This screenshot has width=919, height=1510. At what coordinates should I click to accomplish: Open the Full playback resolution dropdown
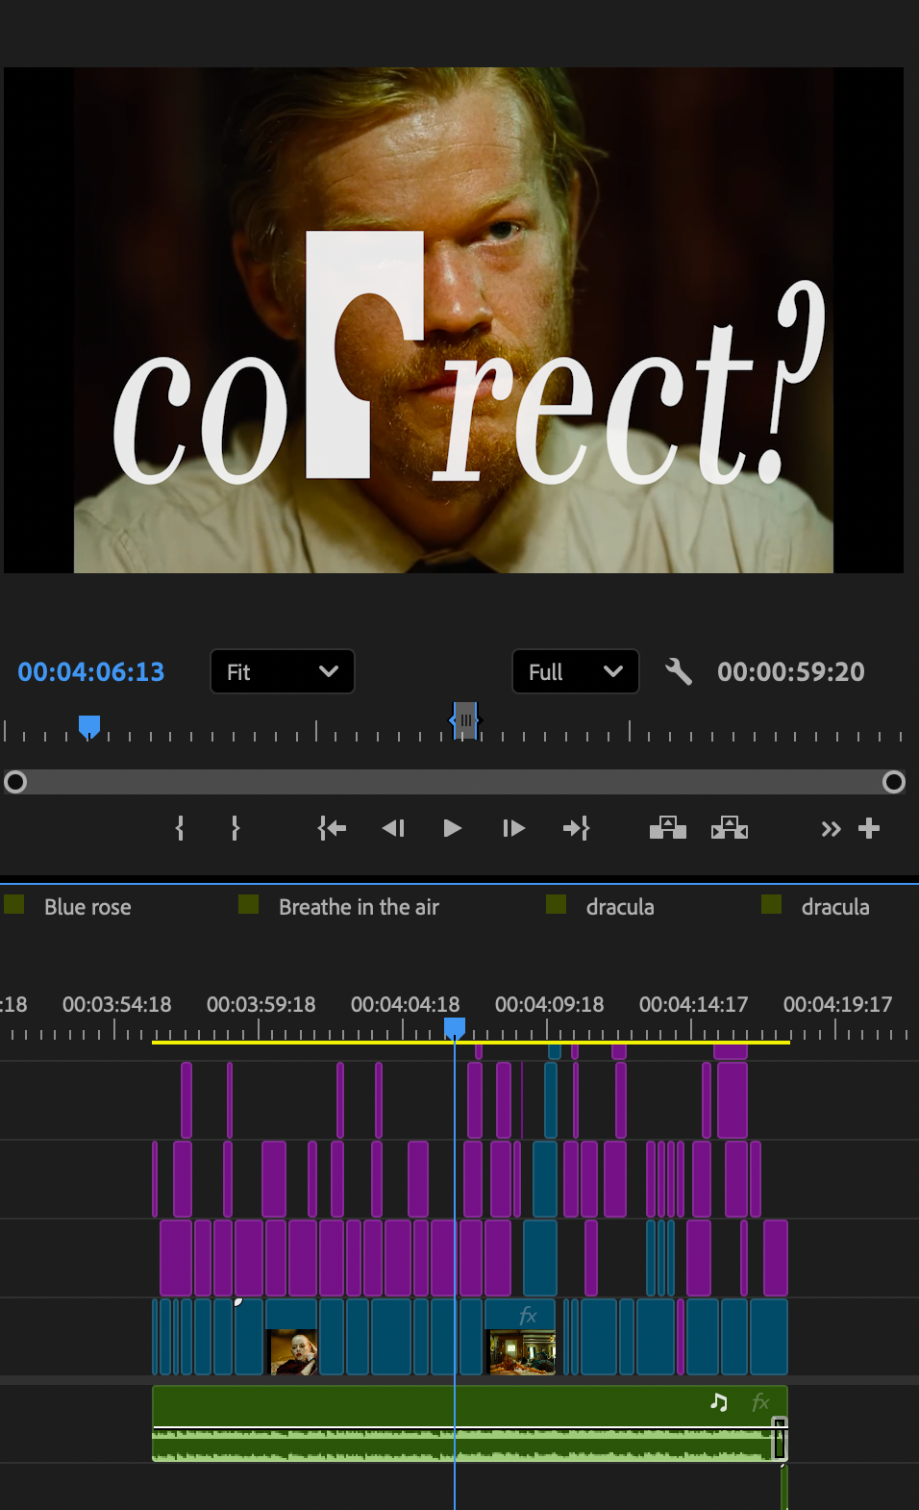click(x=576, y=671)
